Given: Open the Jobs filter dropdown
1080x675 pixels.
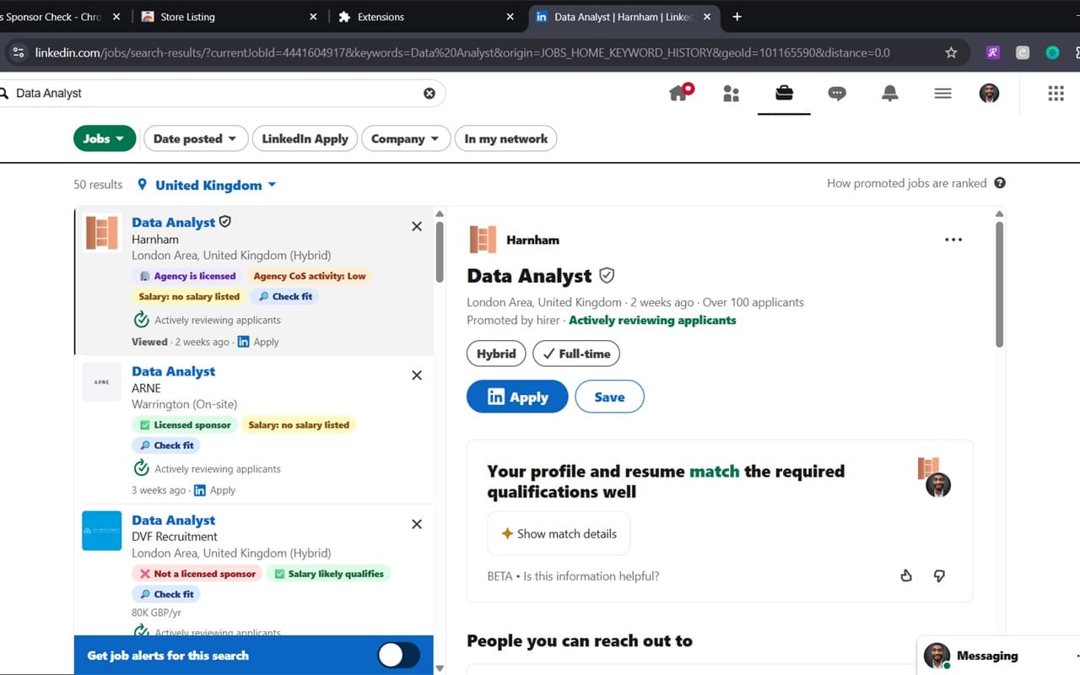Looking at the screenshot, I should click(105, 138).
